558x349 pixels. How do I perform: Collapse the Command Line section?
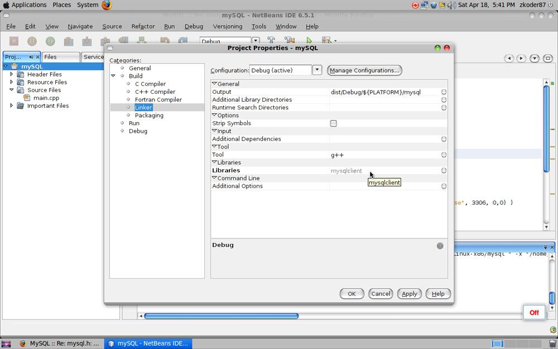tap(214, 178)
